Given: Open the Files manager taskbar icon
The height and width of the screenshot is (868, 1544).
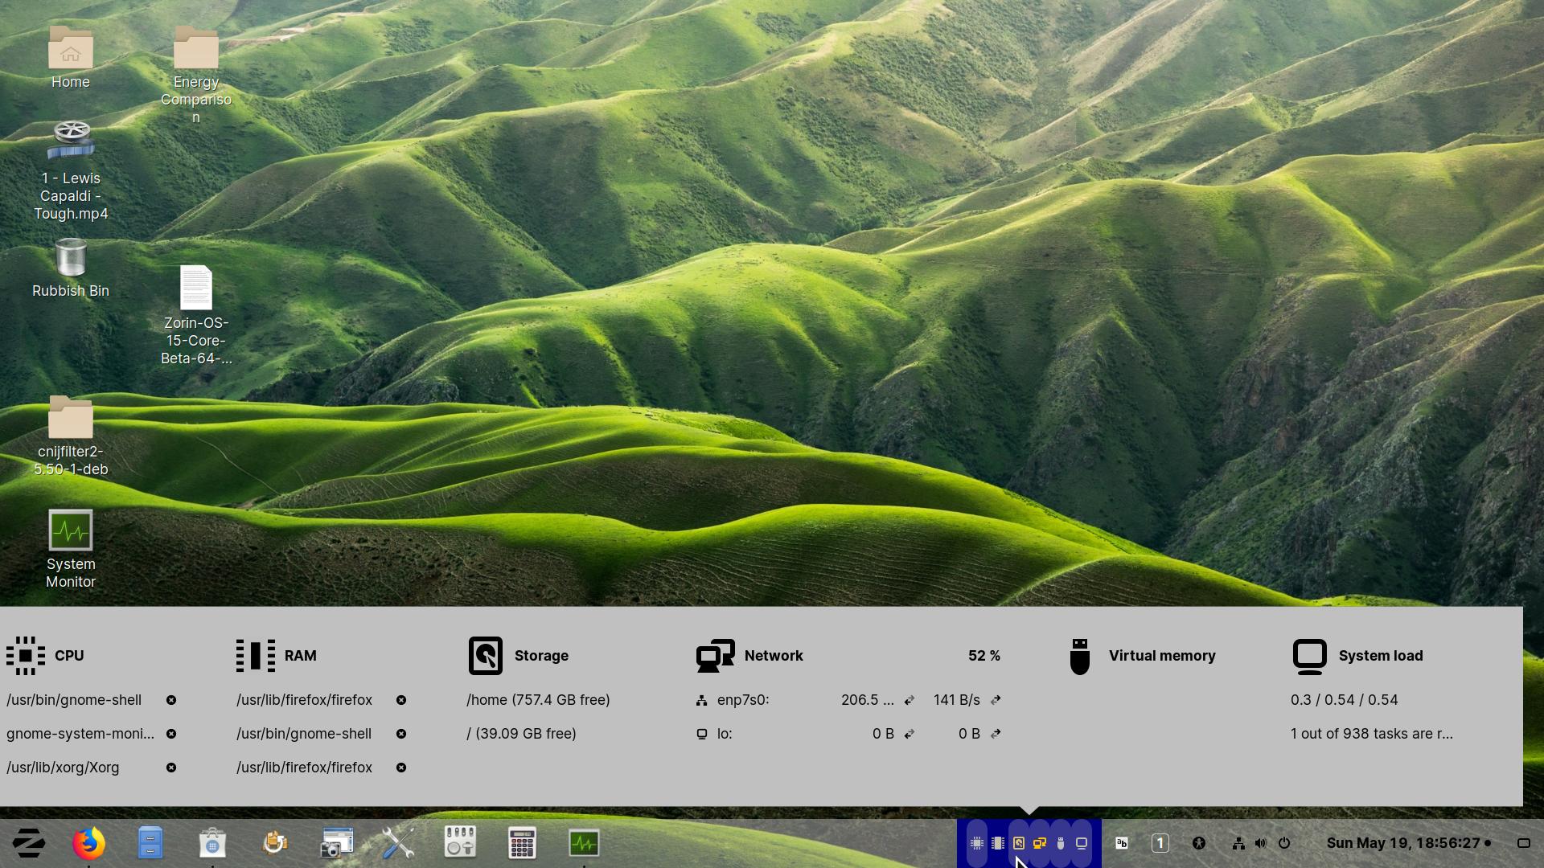Looking at the screenshot, I should coord(150,843).
